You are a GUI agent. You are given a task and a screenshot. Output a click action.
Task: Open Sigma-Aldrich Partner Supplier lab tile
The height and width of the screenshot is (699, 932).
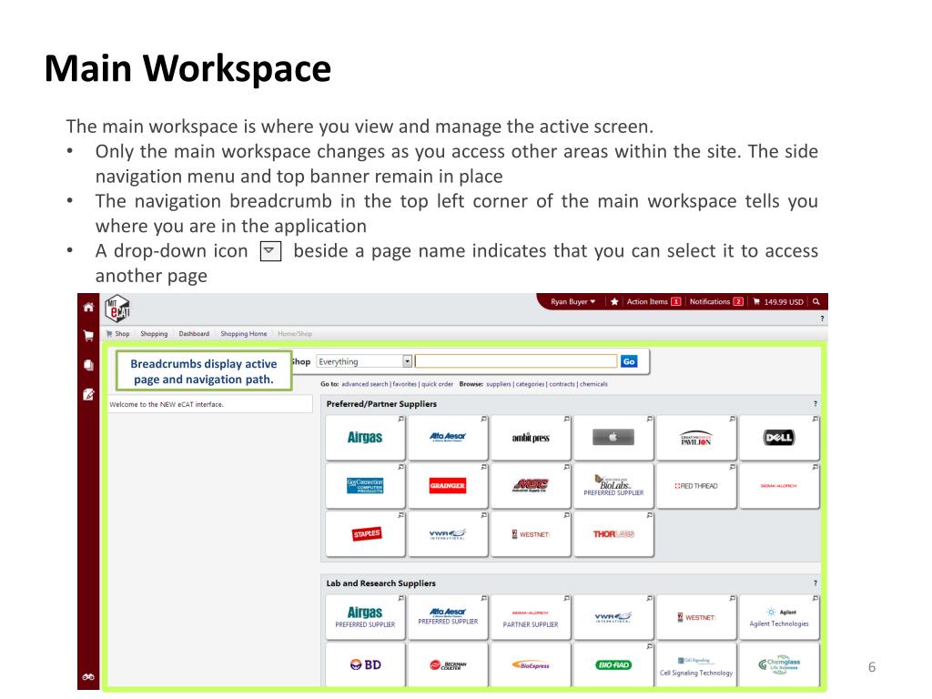tap(531, 617)
